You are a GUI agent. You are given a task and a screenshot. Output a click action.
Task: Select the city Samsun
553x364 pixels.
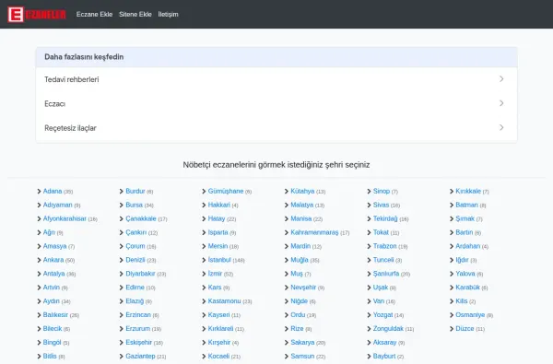(302, 357)
